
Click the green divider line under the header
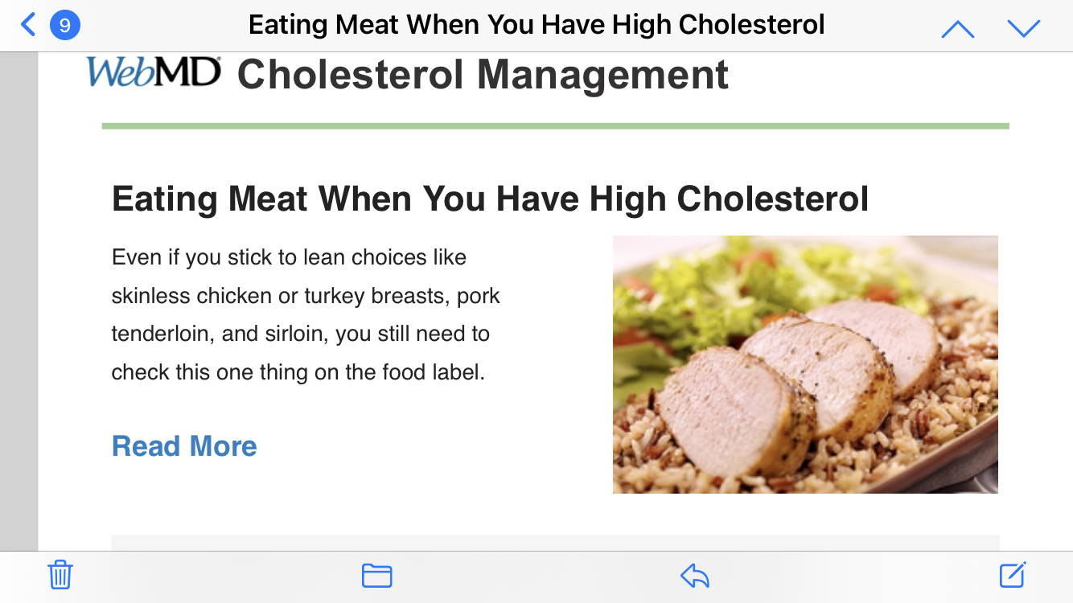tap(555, 126)
